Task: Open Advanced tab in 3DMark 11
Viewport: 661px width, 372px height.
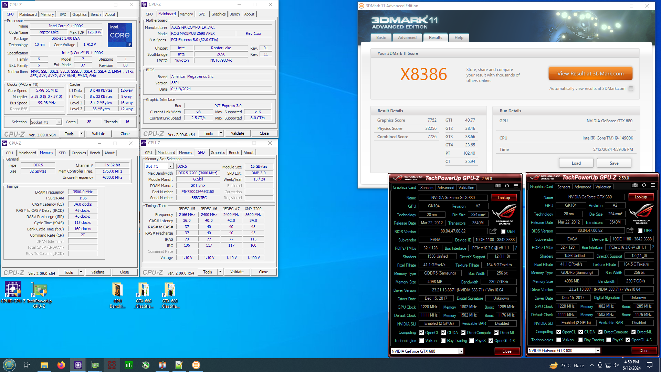Action: (407, 38)
